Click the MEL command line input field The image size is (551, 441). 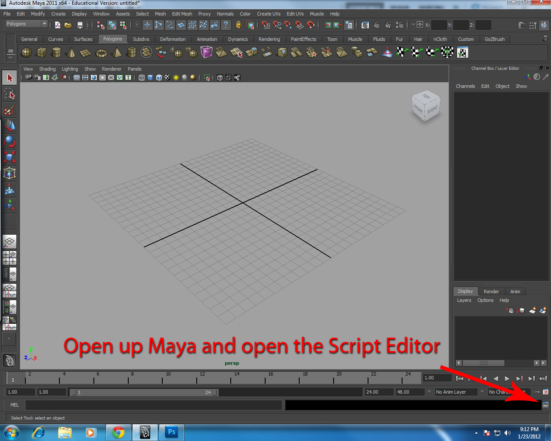[154, 405]
